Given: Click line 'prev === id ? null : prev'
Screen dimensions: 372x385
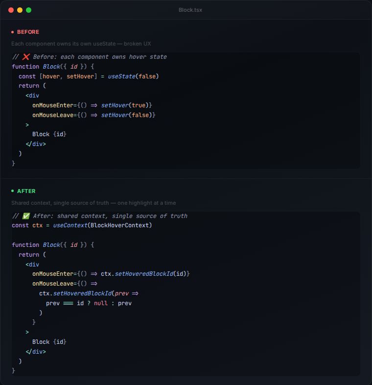Looking at the screenshot, I should 89,303.
